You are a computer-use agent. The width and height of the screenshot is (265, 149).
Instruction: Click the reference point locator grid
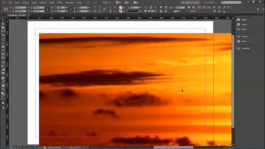pyautogui.click(x=6, y=9)
